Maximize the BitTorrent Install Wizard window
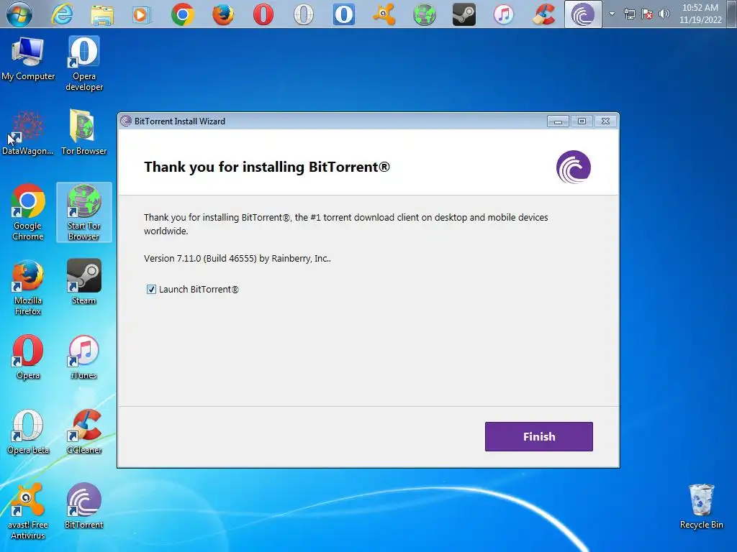This screenshot has width=737, height=552. tap(582, 121)
